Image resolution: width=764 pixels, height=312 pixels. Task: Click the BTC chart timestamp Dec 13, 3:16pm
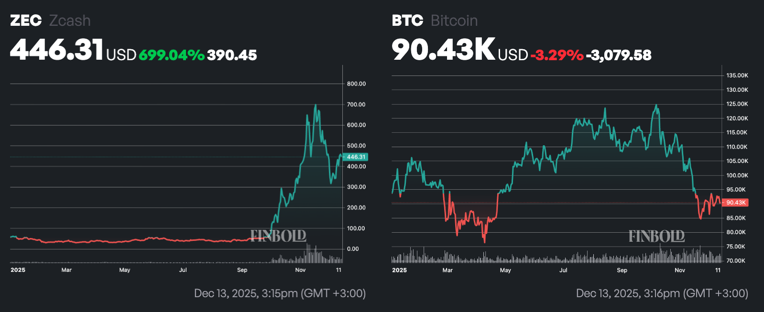pyautogui.click(x=662, y=293)
